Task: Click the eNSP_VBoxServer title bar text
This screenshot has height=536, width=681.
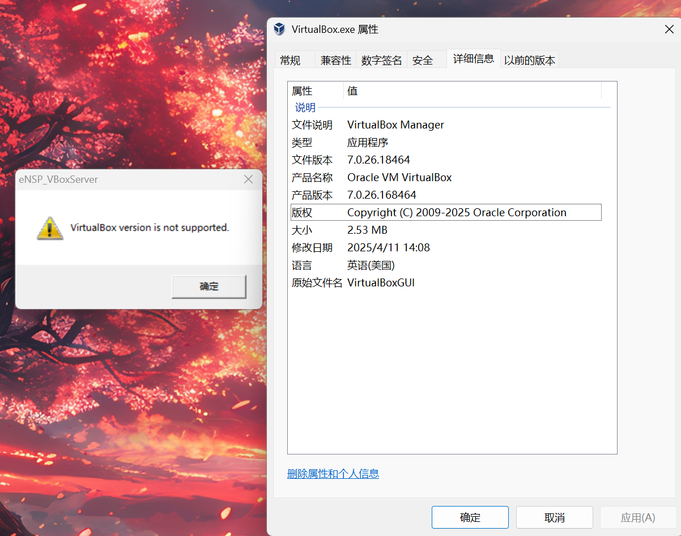Action: (x=58, y=179)
